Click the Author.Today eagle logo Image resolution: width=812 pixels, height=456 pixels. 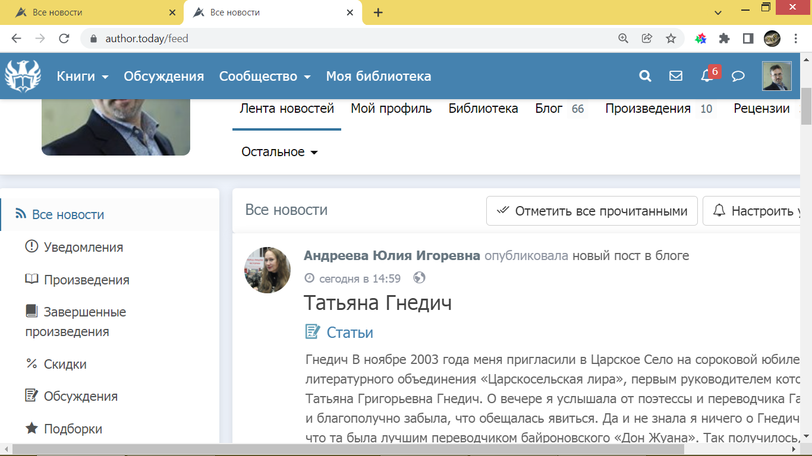click(x=23, y=76)
